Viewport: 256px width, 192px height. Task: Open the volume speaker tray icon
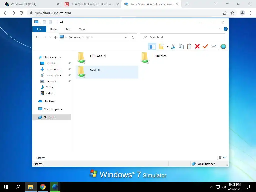pos(224,187)
